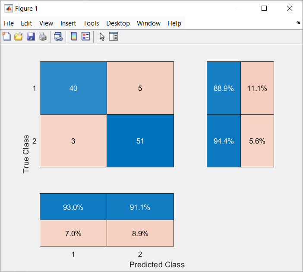The image size is (303, 272).
Task: Click the dock figure arrow icon
Action: point(298,23)
